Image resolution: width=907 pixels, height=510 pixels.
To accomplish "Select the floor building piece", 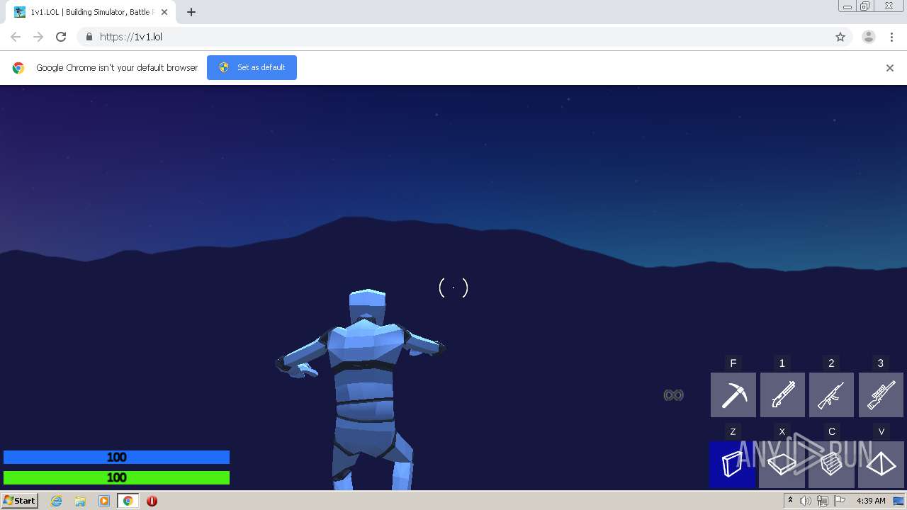I will click(782, 465).
